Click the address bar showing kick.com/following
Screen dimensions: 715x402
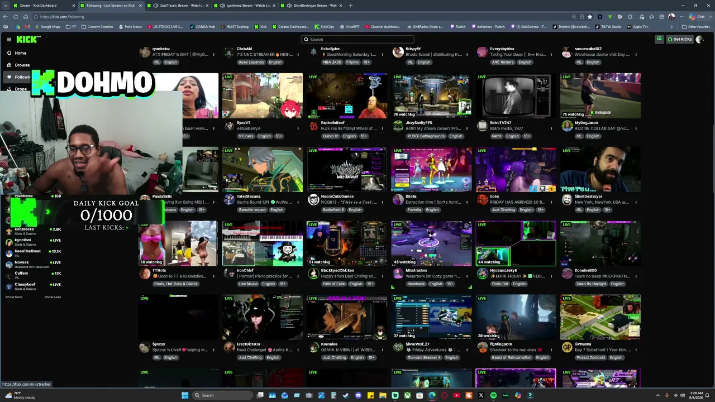[x=302, y=17]
